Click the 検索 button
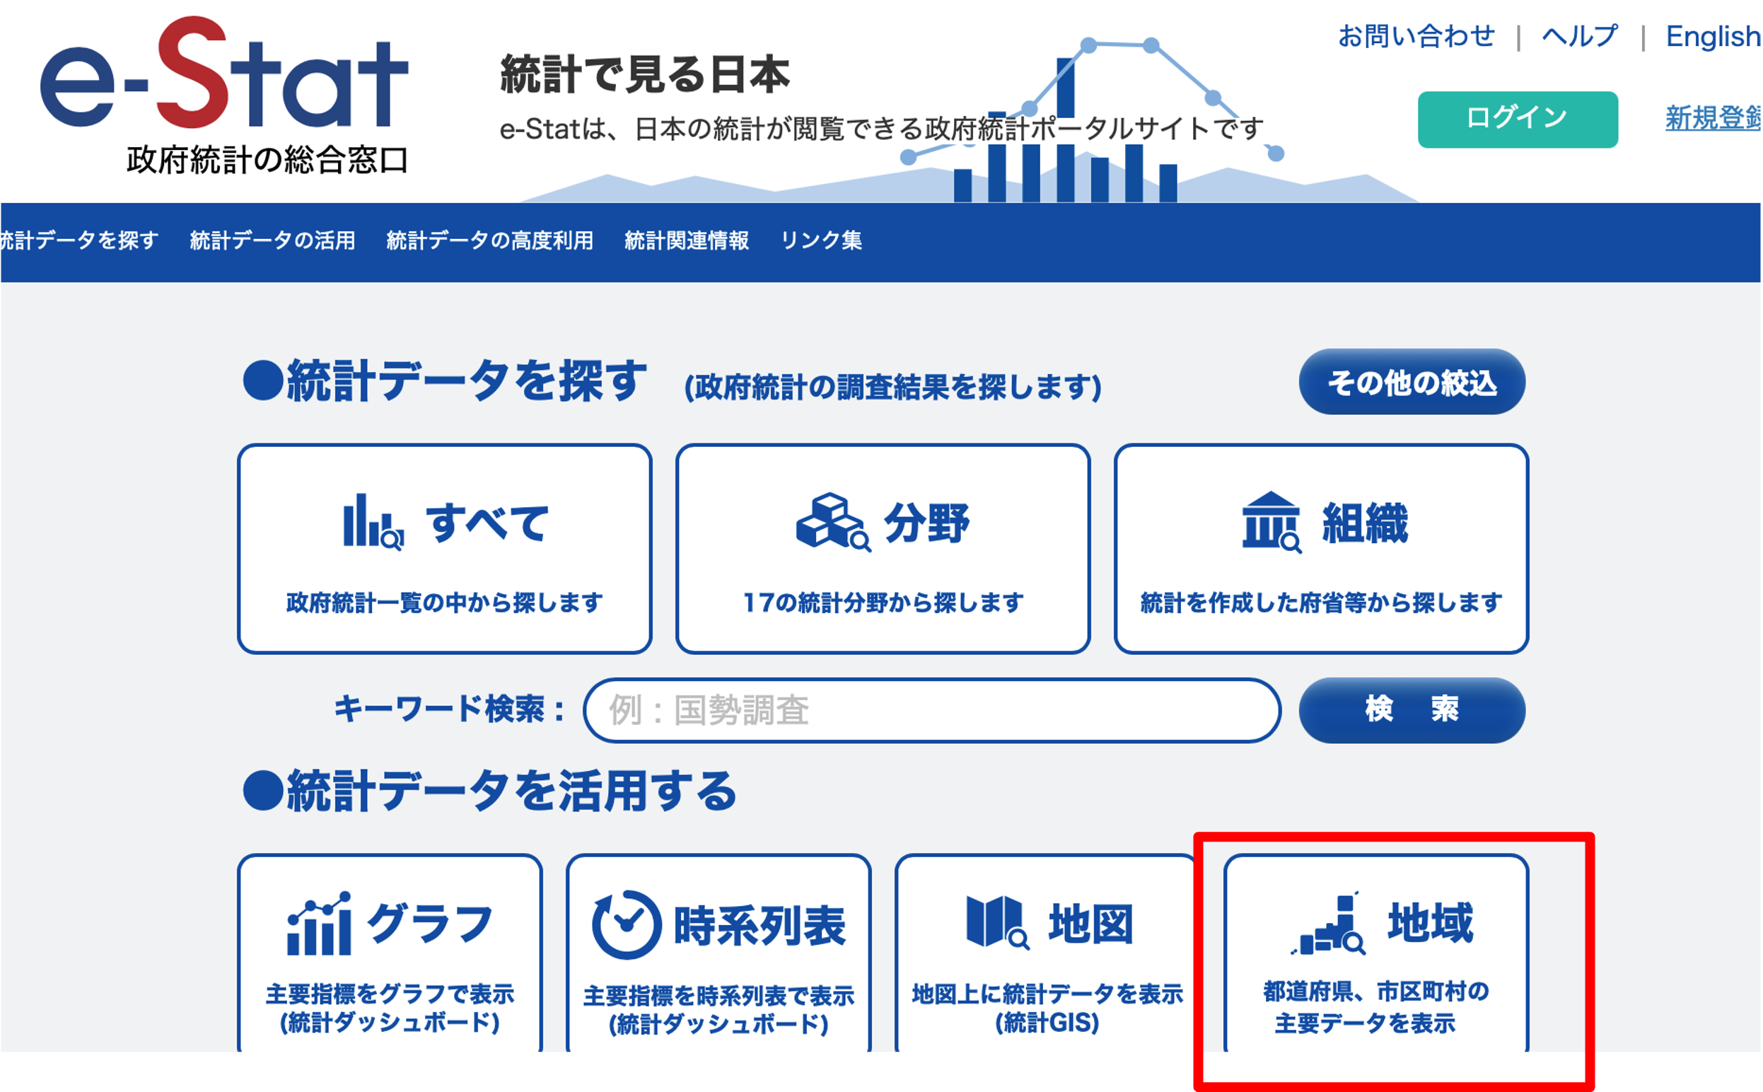Screen dimensions: 1763x1092 pos(1413,711)
